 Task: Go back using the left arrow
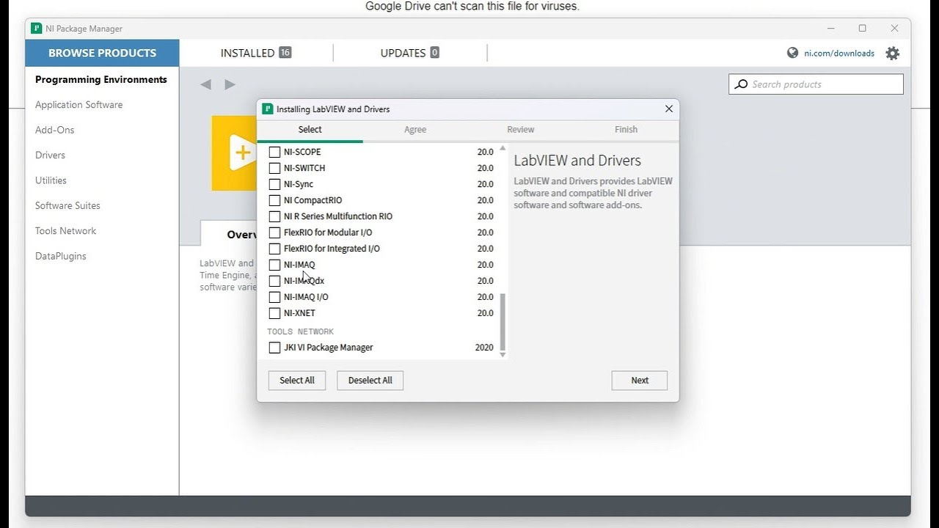[206, 84]
